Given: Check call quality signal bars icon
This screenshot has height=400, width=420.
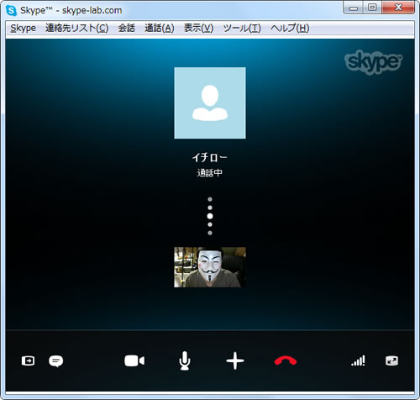Looking at the screenshot, I should [x=358, y=361].
